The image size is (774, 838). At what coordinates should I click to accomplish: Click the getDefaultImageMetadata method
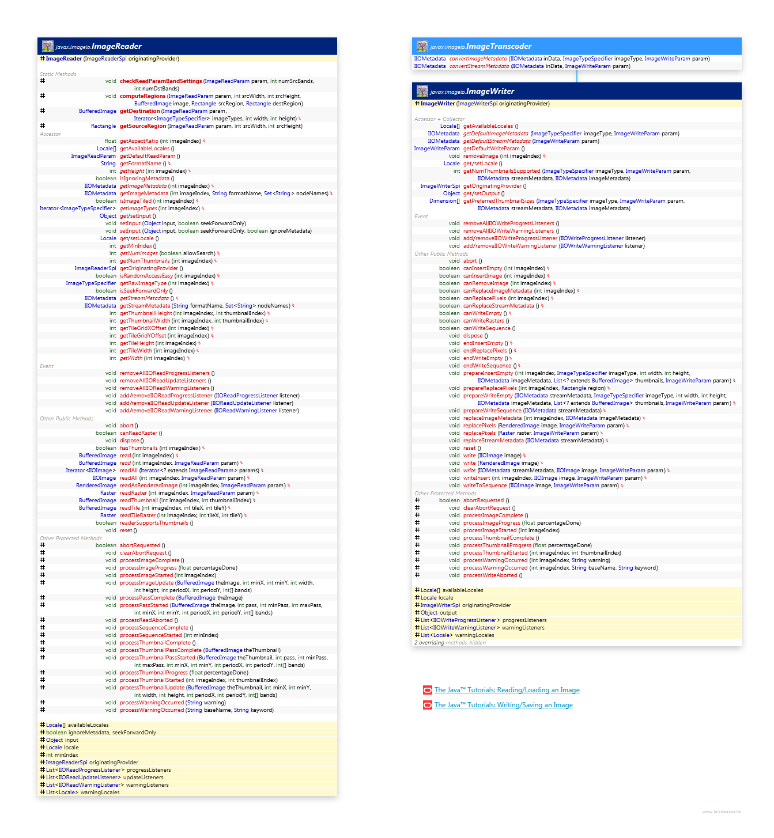(x=496, y=134)
